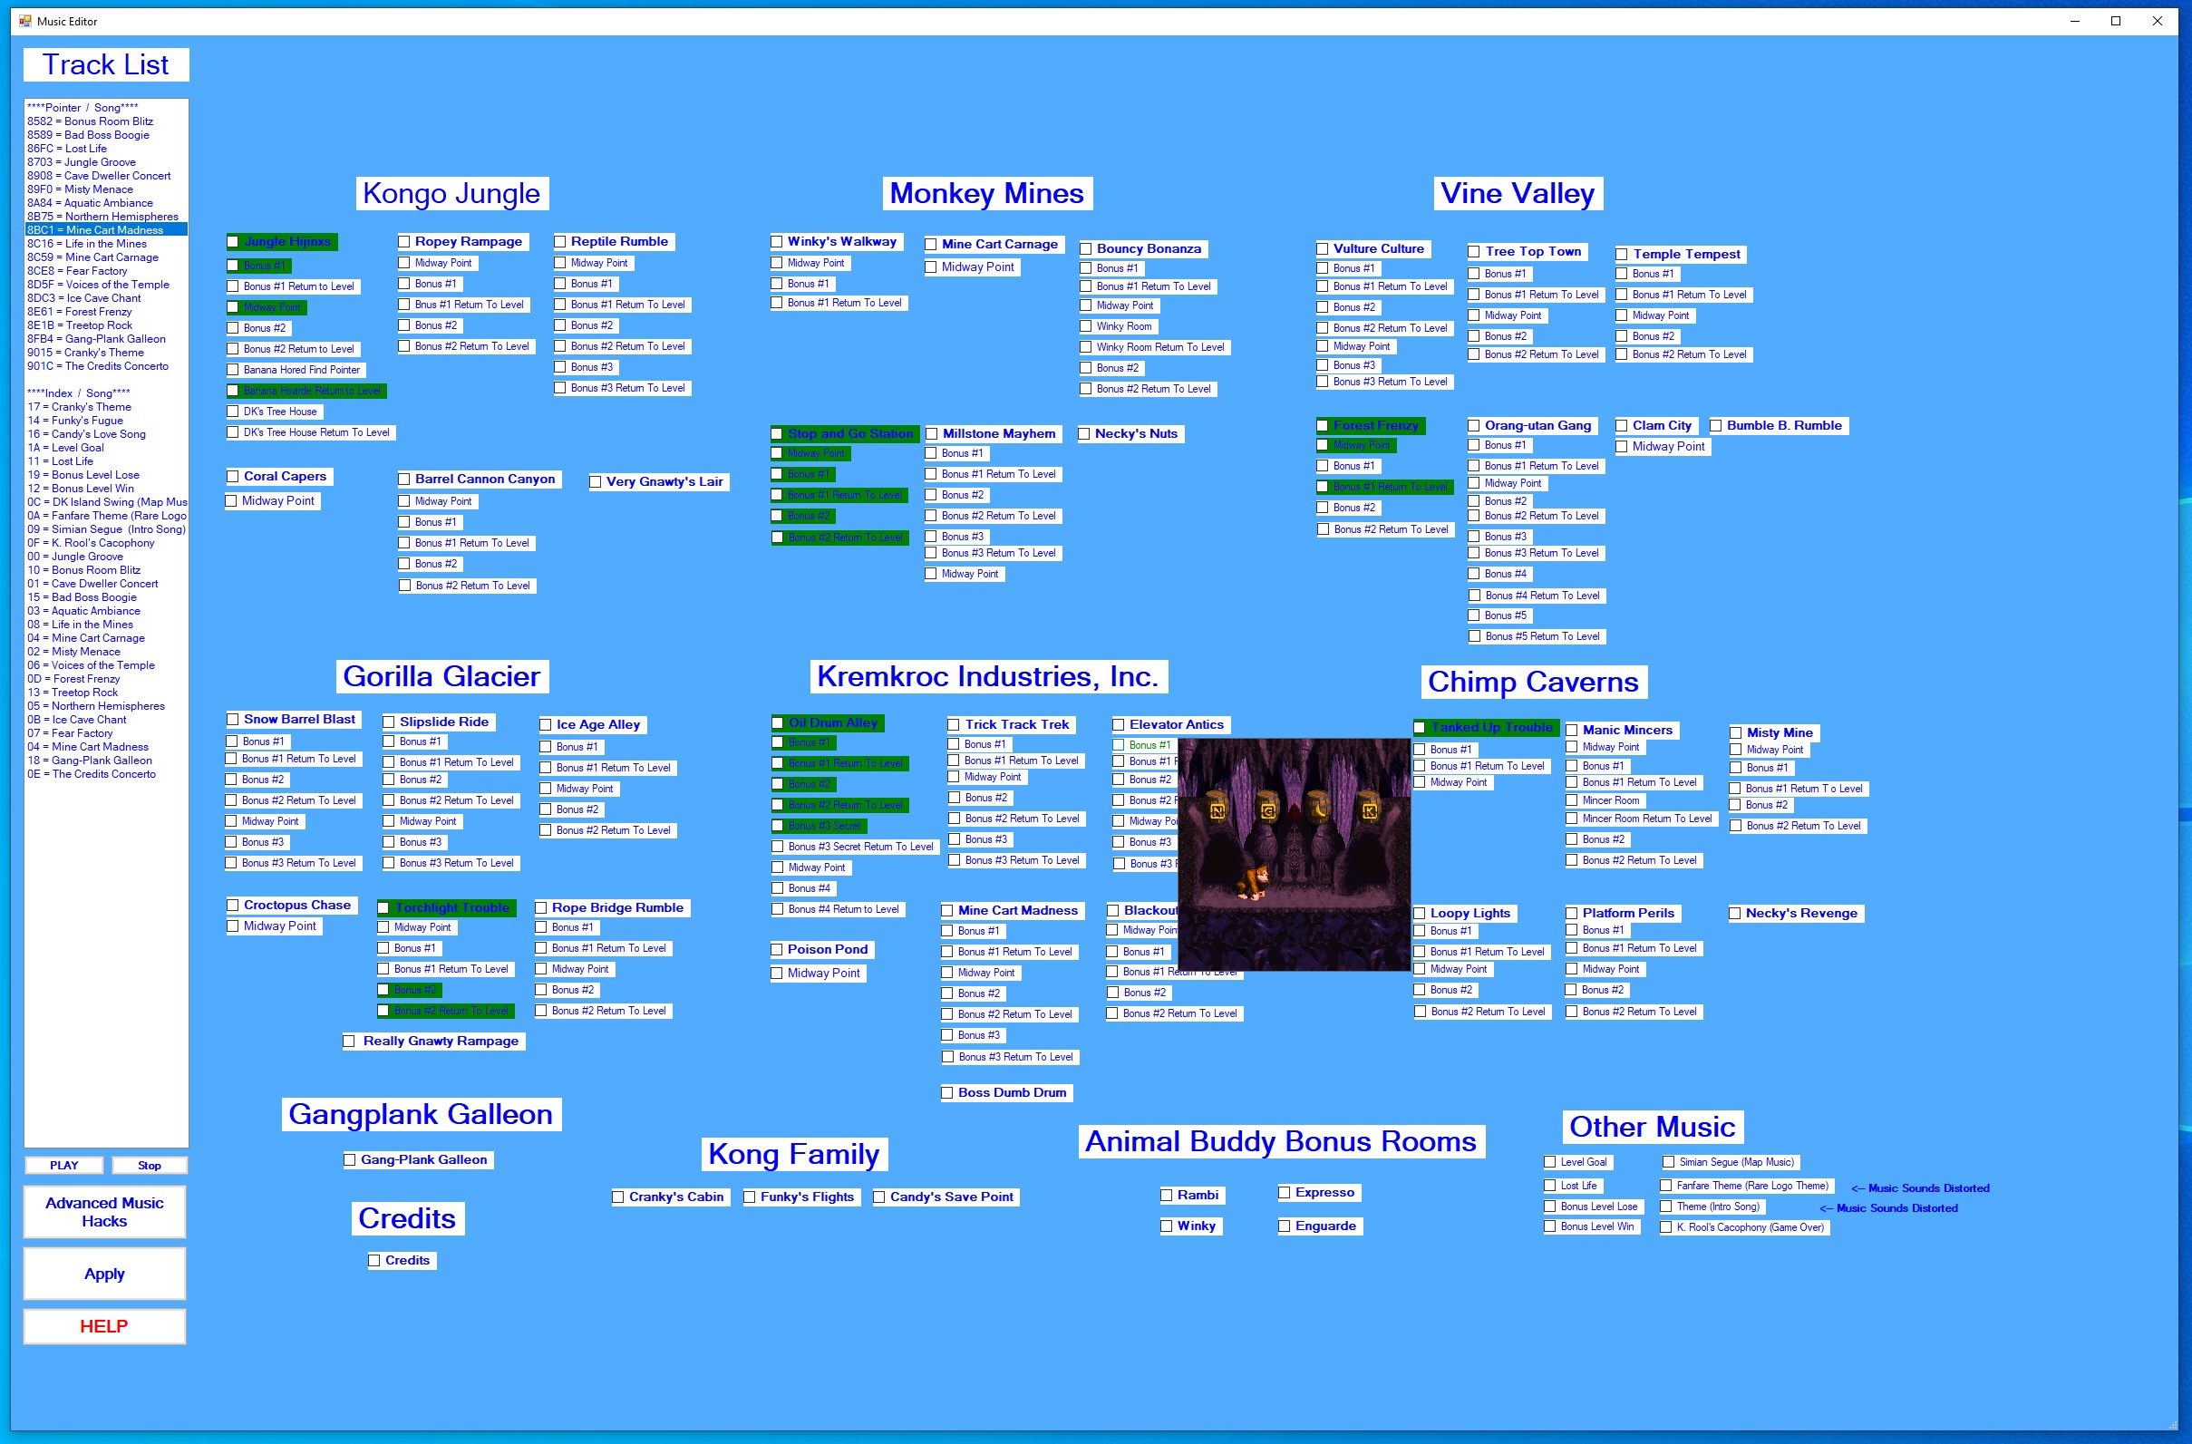Click the Apply button
2192x1444 pixels.
click(x=104, y=1274)
